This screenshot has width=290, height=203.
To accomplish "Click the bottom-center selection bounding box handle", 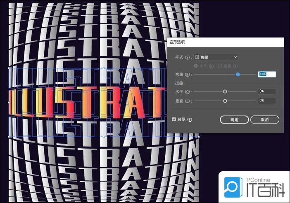I will pyautogui.click(x=103, y=137).
